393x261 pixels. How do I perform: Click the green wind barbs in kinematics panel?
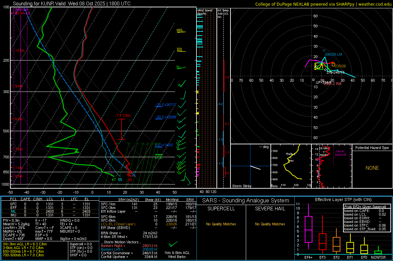[173, 244]
